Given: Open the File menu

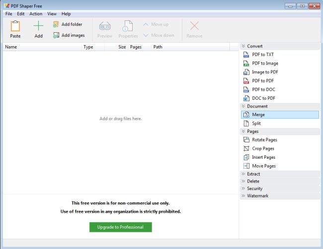Looking at the screenshot, I should point(8,14).
